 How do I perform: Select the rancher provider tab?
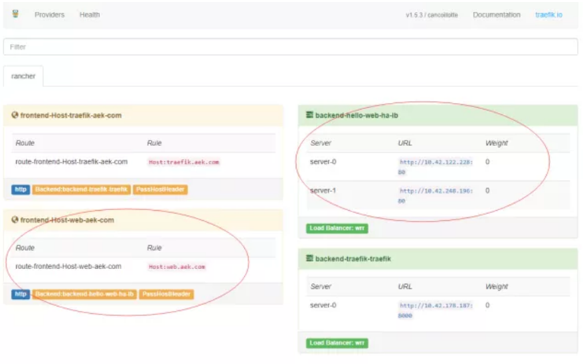[23, 76]
